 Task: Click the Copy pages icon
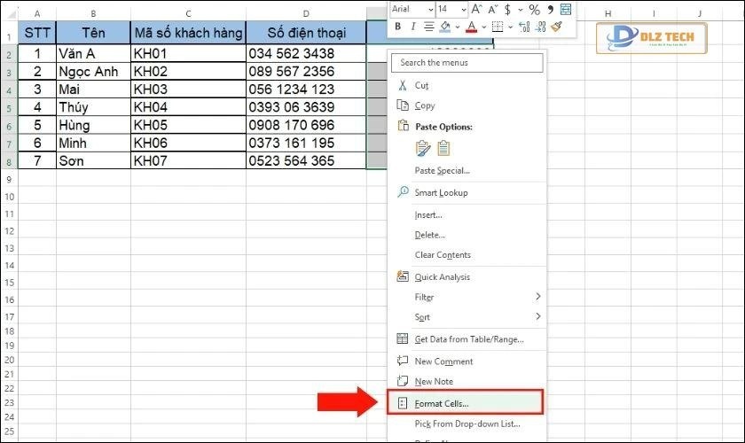point(403,105)
